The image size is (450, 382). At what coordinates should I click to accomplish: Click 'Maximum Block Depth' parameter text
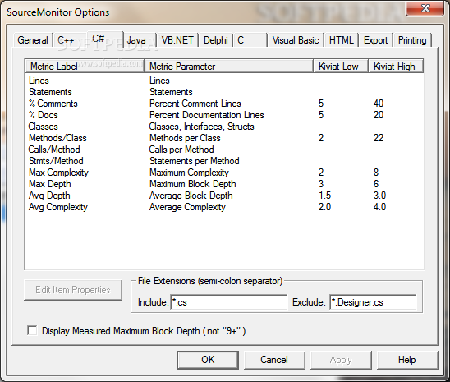coord(193,184)
